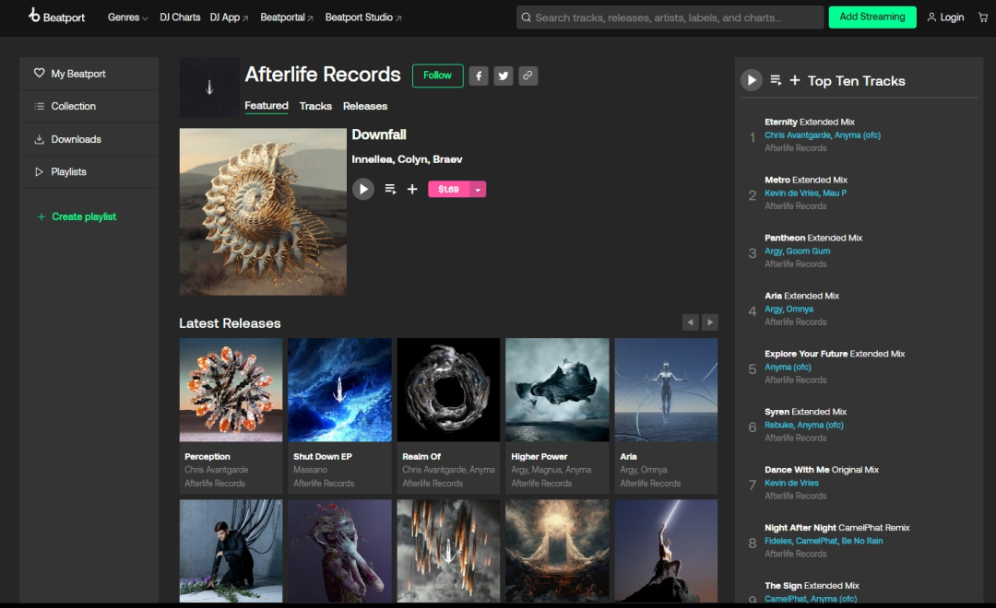Open Beatportal in the top menu
This screenshot has height=608, width=996.
(287, 18)
